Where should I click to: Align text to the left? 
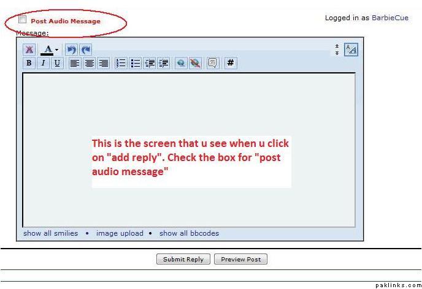[75, 63]
